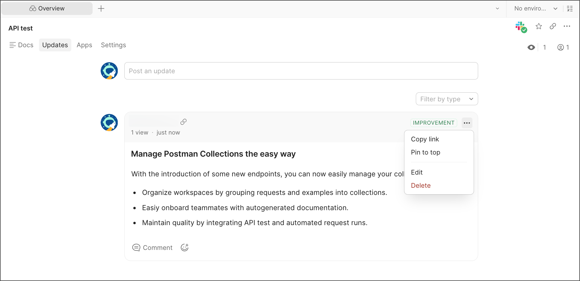The width and height of the screenshot is (580, 281).
Task: Click the API test workspace title
Action: click(x=21, y=28)
